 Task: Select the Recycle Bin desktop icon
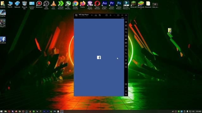pos(25,5)
